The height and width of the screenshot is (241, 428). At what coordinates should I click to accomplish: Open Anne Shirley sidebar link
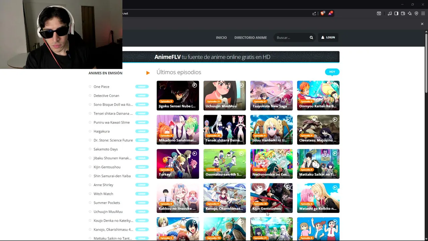click(103, 185)
